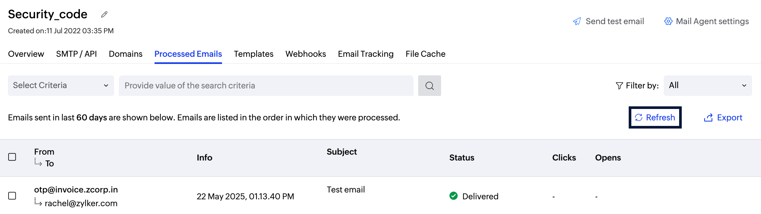
Task: Click the Export link text
Action: coord(730,118)
